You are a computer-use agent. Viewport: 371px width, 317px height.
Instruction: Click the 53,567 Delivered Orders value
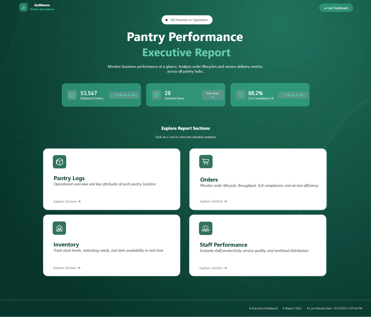pos(89,93)
